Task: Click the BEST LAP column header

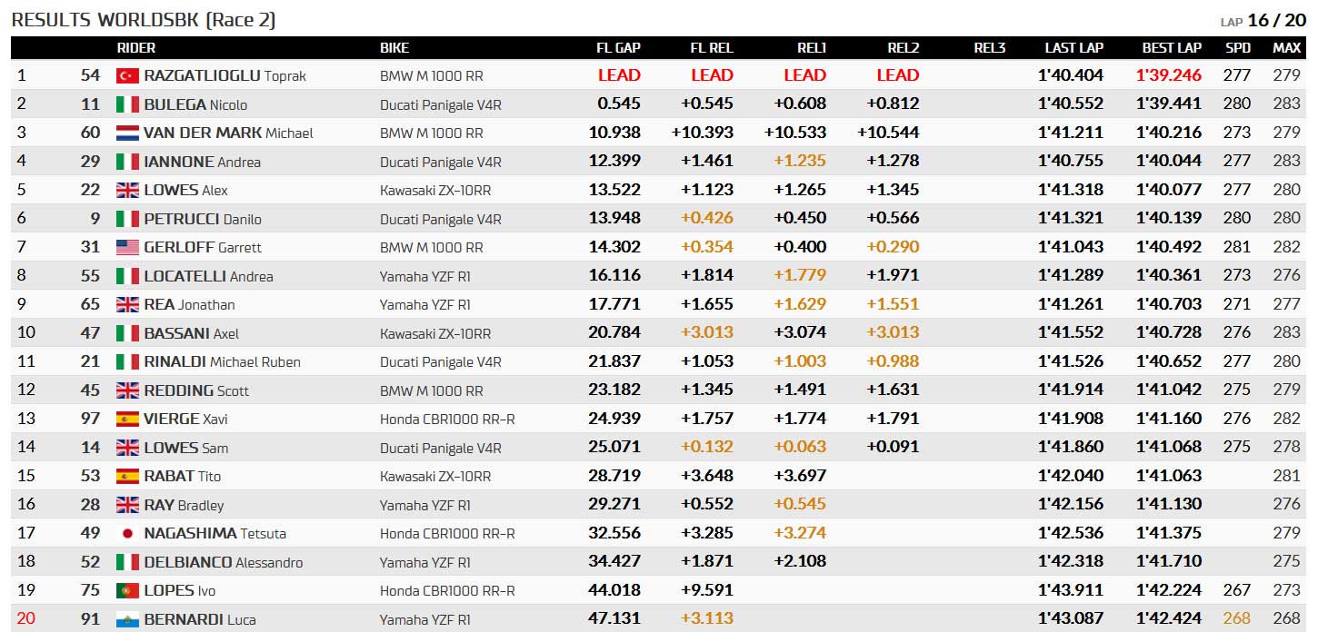Action: point(1172,48)
